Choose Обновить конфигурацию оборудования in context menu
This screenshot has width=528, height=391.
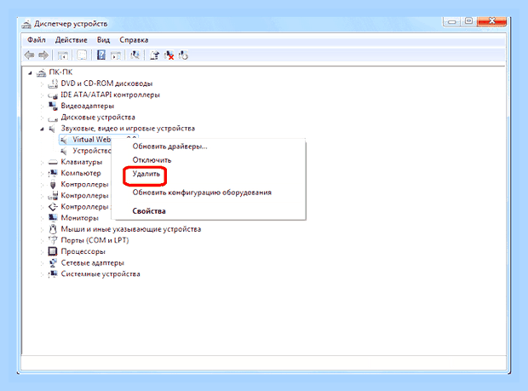click(202, 193)
